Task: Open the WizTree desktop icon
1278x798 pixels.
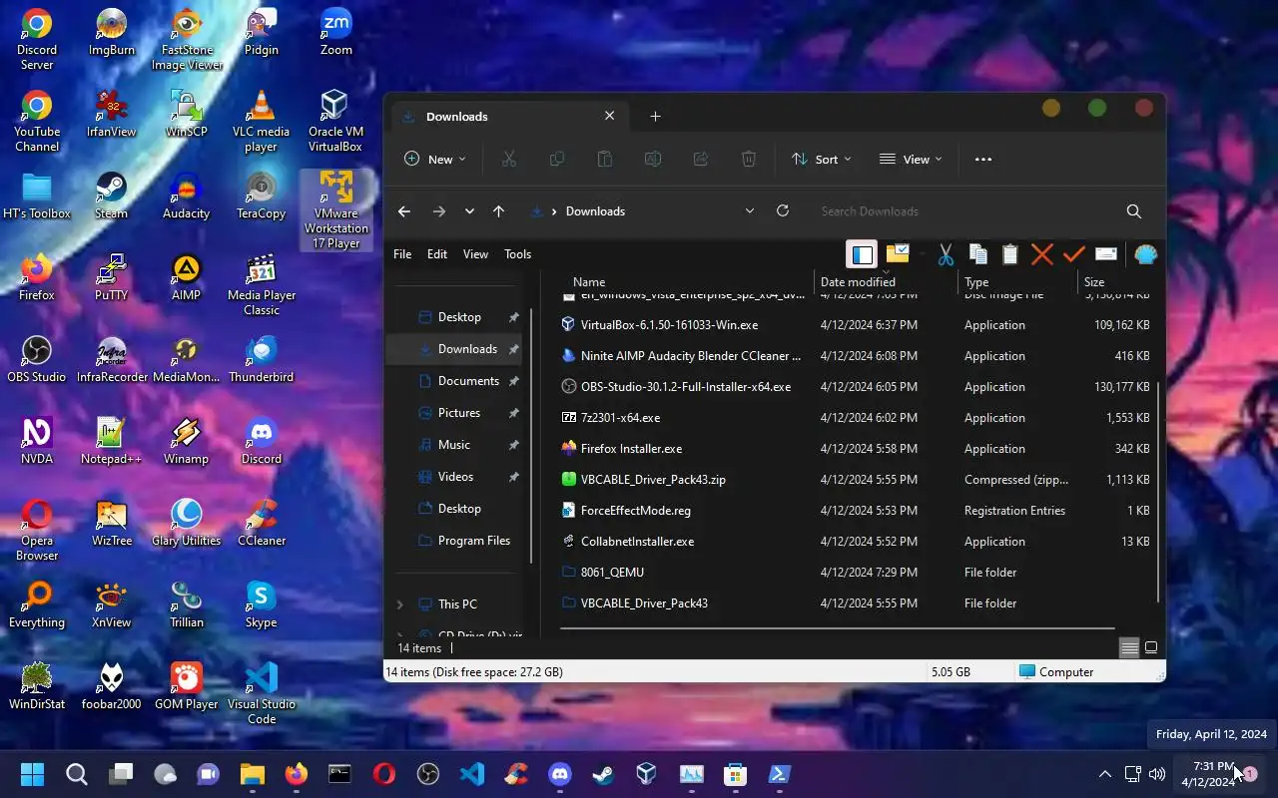Action: tap(111, 523)
